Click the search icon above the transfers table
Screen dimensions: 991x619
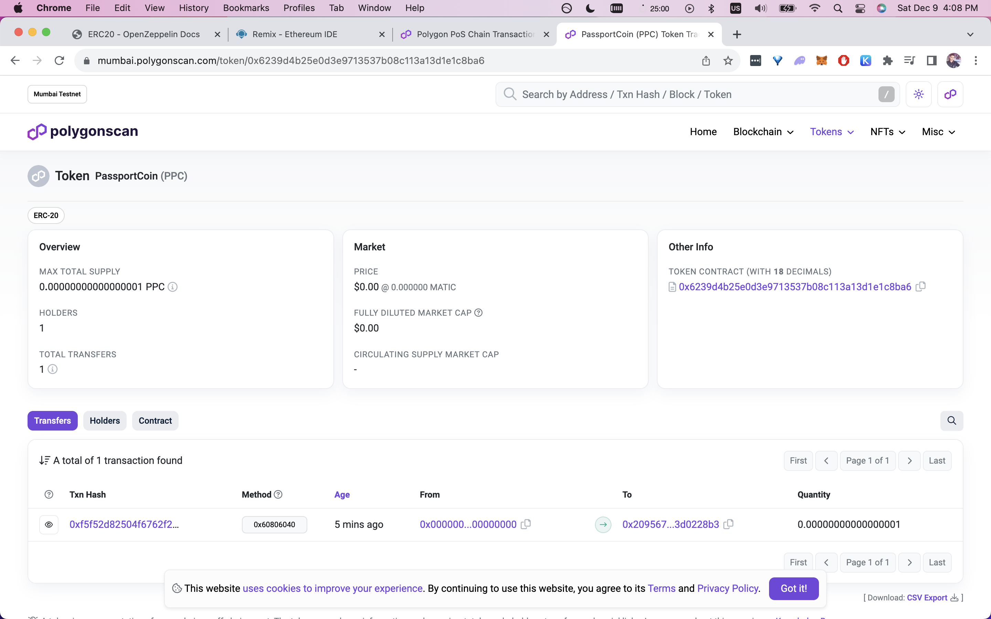point(951,421)
